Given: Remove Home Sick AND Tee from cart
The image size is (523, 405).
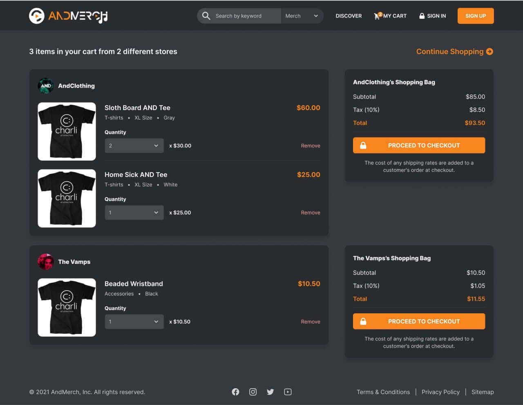Looking at the screenshot, I should tap(311, 213).
